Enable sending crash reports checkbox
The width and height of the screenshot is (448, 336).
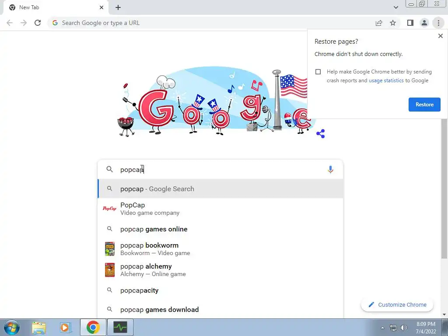point(318,72)
